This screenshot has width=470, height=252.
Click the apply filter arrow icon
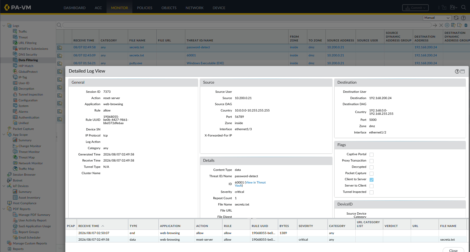coord(435,25)
